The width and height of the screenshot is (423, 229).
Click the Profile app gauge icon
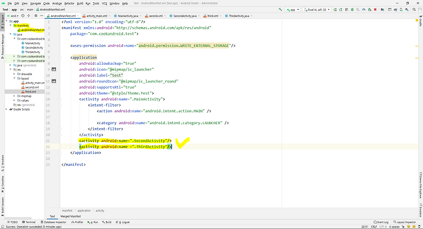point(364,10)
